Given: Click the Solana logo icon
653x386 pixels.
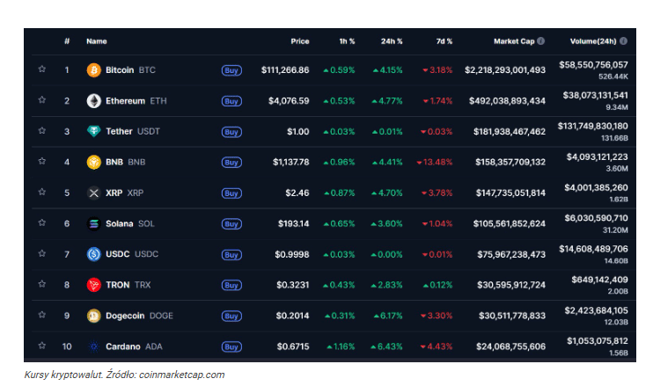Looking at the screenshot, I should [x=93, y=223].
